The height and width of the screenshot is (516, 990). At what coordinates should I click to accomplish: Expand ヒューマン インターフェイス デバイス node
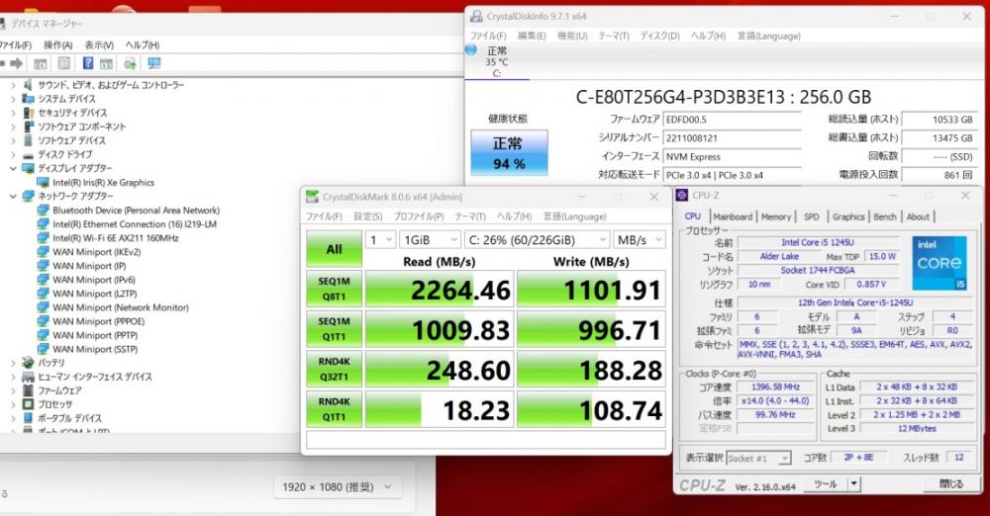(x=13, y=377)
